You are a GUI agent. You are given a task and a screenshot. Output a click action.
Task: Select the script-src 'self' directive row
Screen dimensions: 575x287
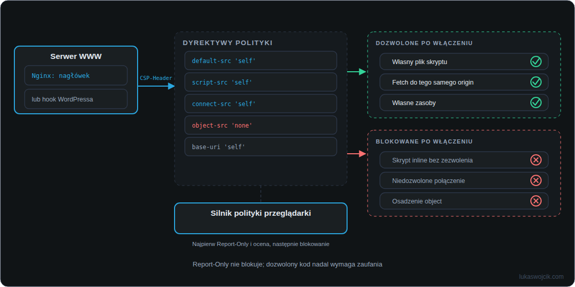point(261,82)
